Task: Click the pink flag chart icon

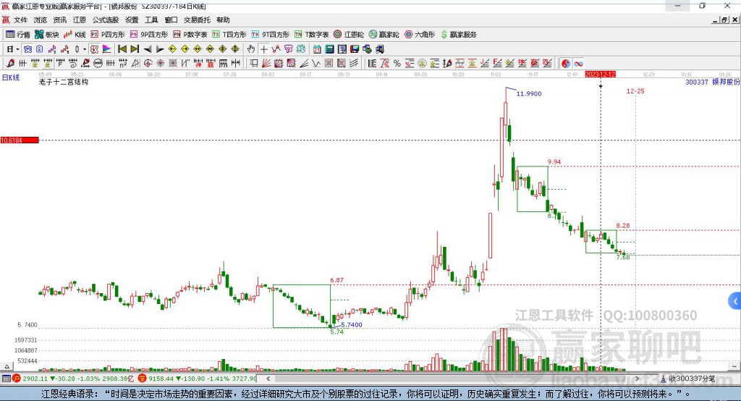Action: [x=107, y=49]
